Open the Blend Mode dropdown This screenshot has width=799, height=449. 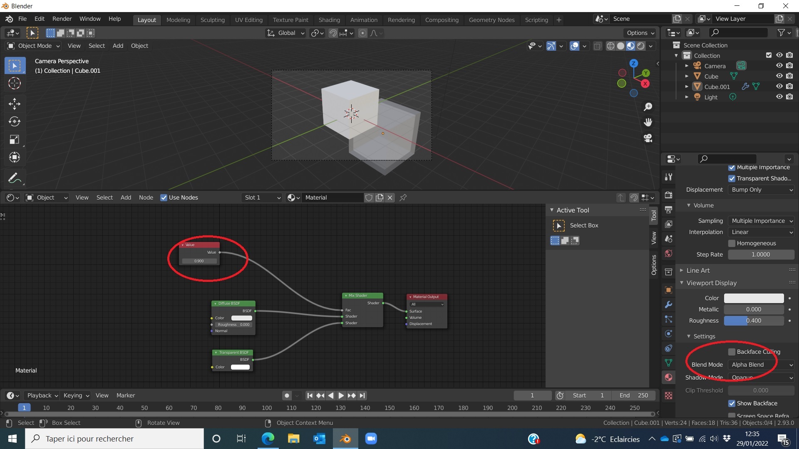click(x=761, y=365)
